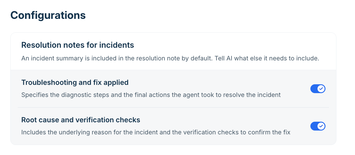This screenshot has width=355, height=155.
Task: Click the Root cause and verification checks label
Action: pyautogui.click(x=81, y=120)
